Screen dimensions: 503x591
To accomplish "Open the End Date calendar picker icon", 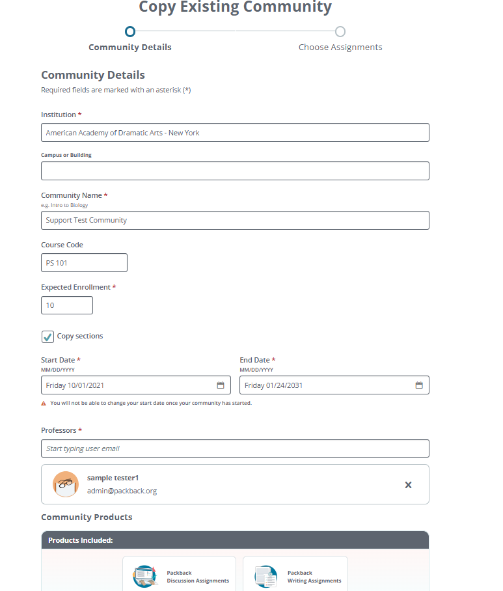I will 419,385.
